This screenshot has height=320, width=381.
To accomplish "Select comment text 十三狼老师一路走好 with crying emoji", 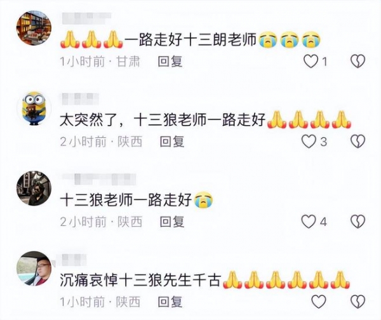I will [137, 200].
